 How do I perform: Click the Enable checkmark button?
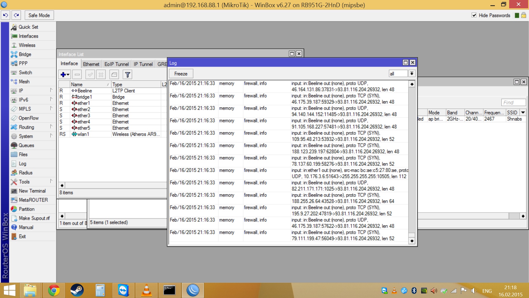(x=90, y=74)
